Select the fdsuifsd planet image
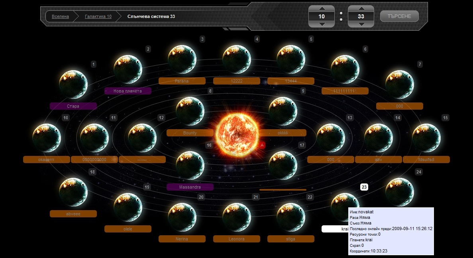Viewport: 473px width, 258px height. [x=426, y=138]
